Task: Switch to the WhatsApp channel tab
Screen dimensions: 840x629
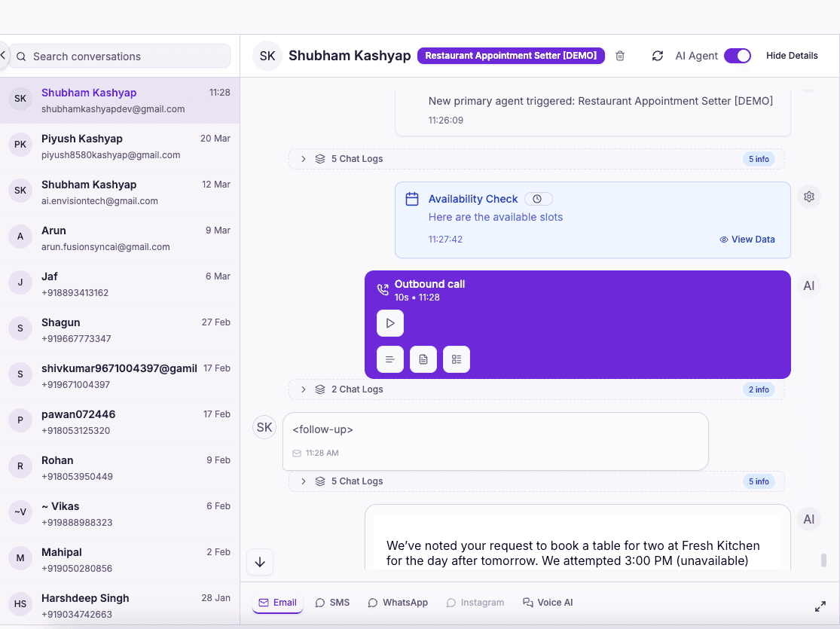Action: (x=398, y=602)
